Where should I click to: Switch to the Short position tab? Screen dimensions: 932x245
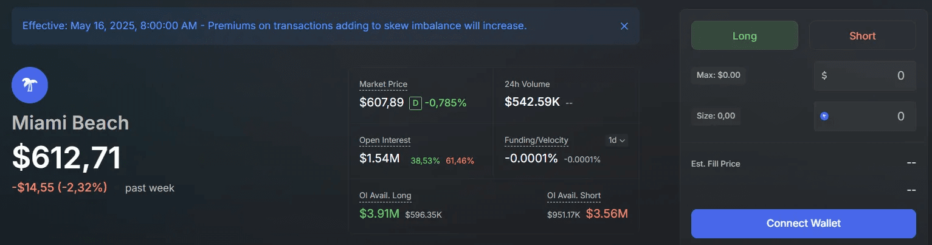862,36
